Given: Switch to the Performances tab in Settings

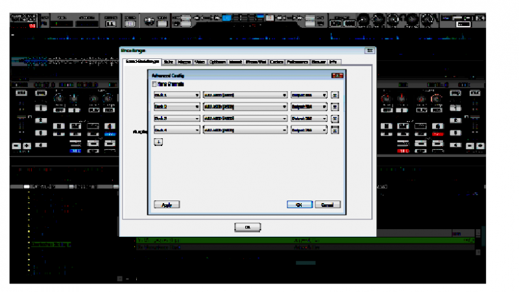Looking at the screenshot, I should pyautogui.click(x=297, y=62).
